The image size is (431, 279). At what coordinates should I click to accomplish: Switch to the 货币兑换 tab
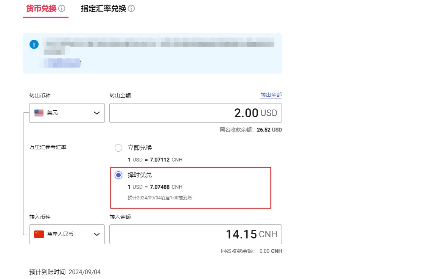tap(41, 8)
